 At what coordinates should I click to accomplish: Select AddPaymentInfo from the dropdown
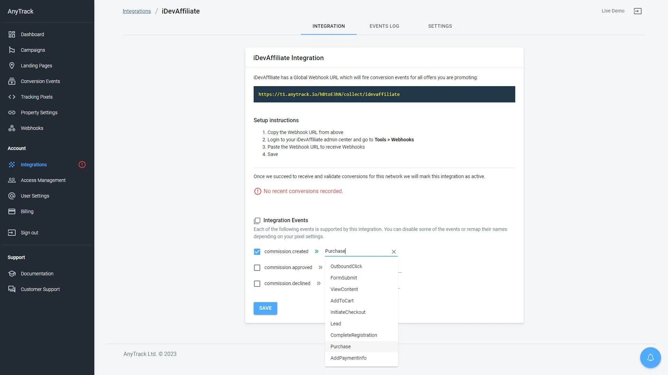point(361,358)
